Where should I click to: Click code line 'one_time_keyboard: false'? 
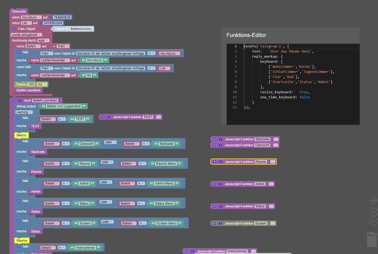[x=285, y=97]
